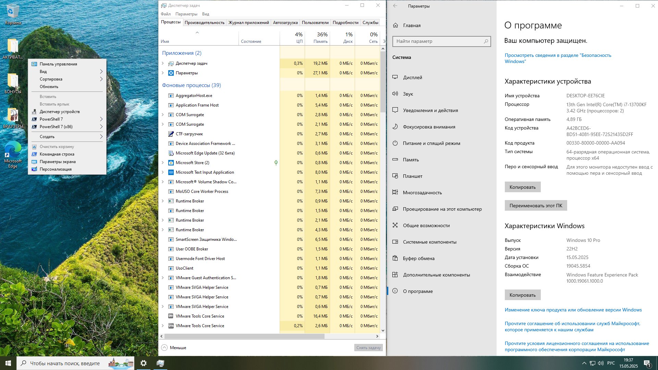The height and width of the screenshot is (370, 658).
Task: Expand the Диспетчер задач process row
Action: (163, 63)
